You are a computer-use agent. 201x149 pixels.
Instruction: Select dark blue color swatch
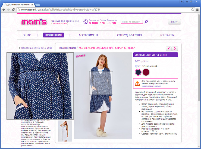click(x=138, y=72)
